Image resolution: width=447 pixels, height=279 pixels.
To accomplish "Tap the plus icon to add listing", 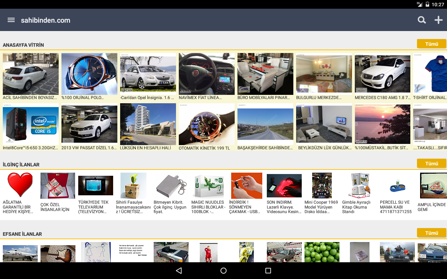I will [439, 20].
